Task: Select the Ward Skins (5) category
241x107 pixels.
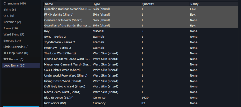Action: 21,35
